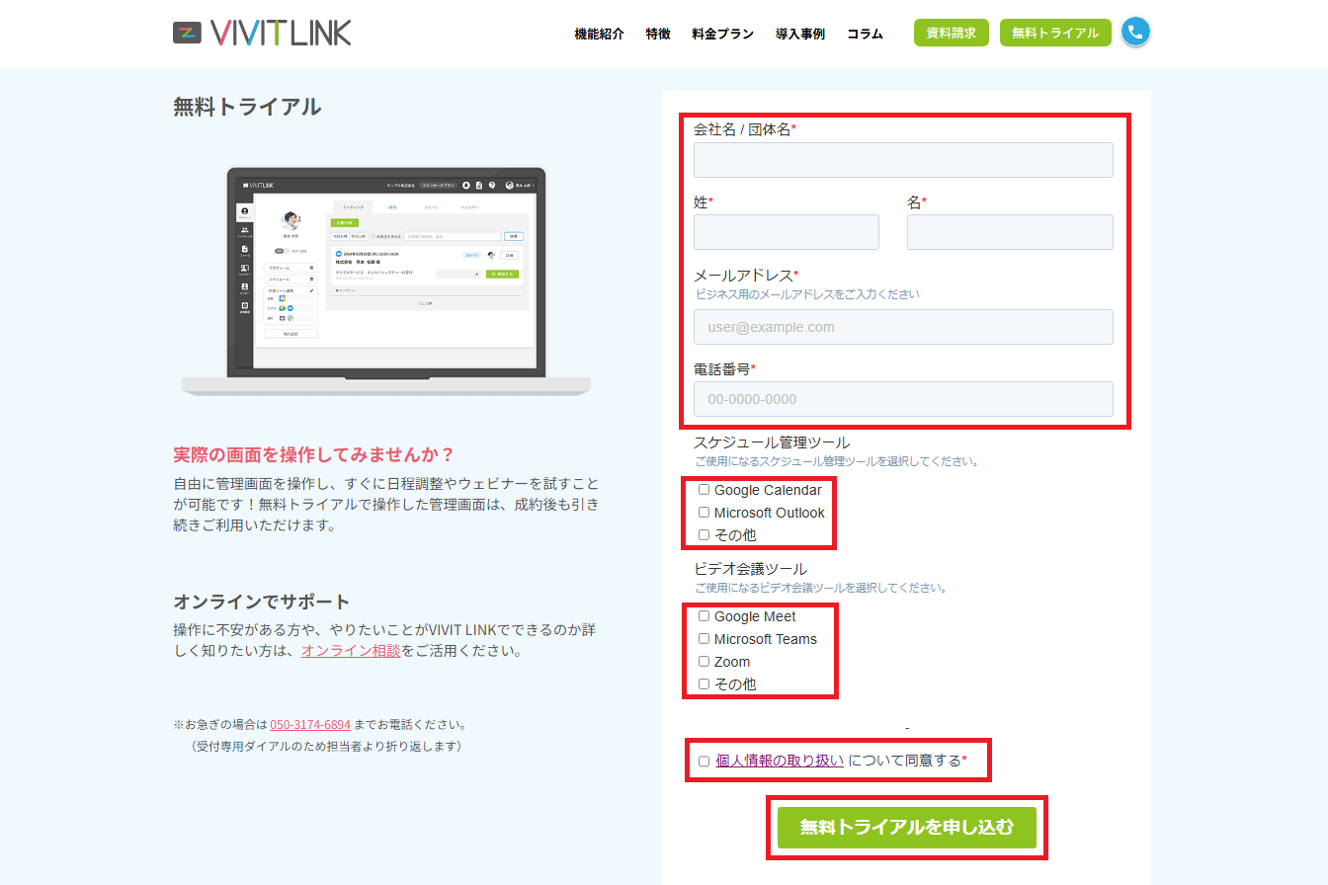Click the 050-3174-6894 phone number link

pos(310,724)
